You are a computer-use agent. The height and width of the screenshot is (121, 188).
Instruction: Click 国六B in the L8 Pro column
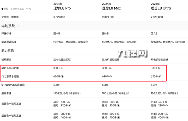pyautogui.click(x=57, y=34)
